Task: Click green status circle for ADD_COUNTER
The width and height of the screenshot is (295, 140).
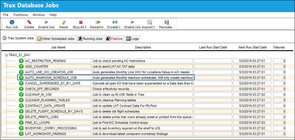Action: click(21, 66)
